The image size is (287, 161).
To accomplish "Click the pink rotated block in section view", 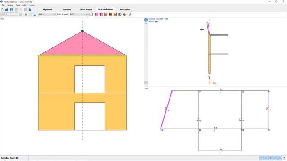I will (208, 29).
